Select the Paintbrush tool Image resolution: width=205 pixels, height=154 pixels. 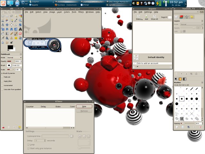(16, 34)
